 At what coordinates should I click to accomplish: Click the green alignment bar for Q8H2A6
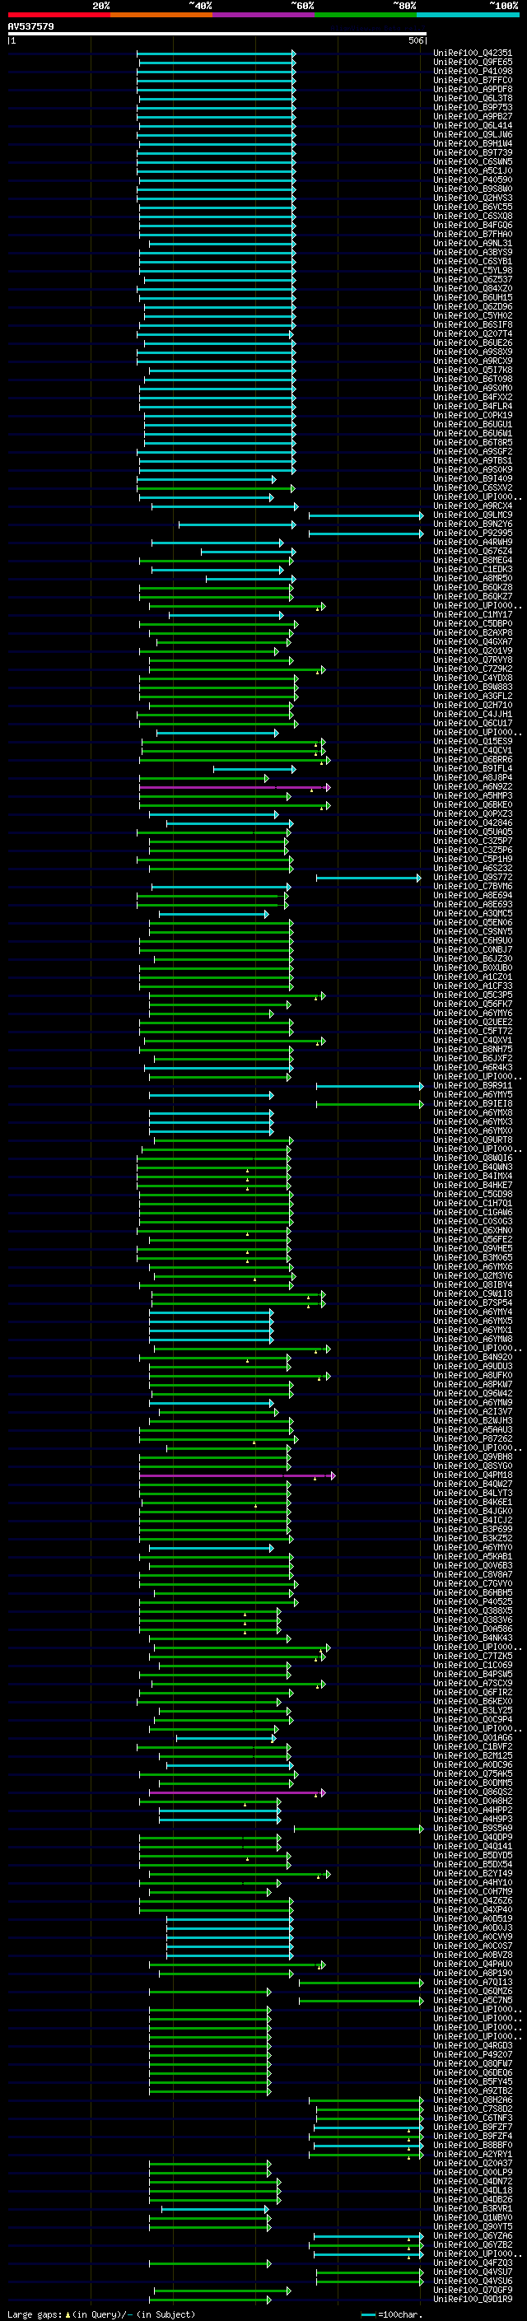[366, 2101]
